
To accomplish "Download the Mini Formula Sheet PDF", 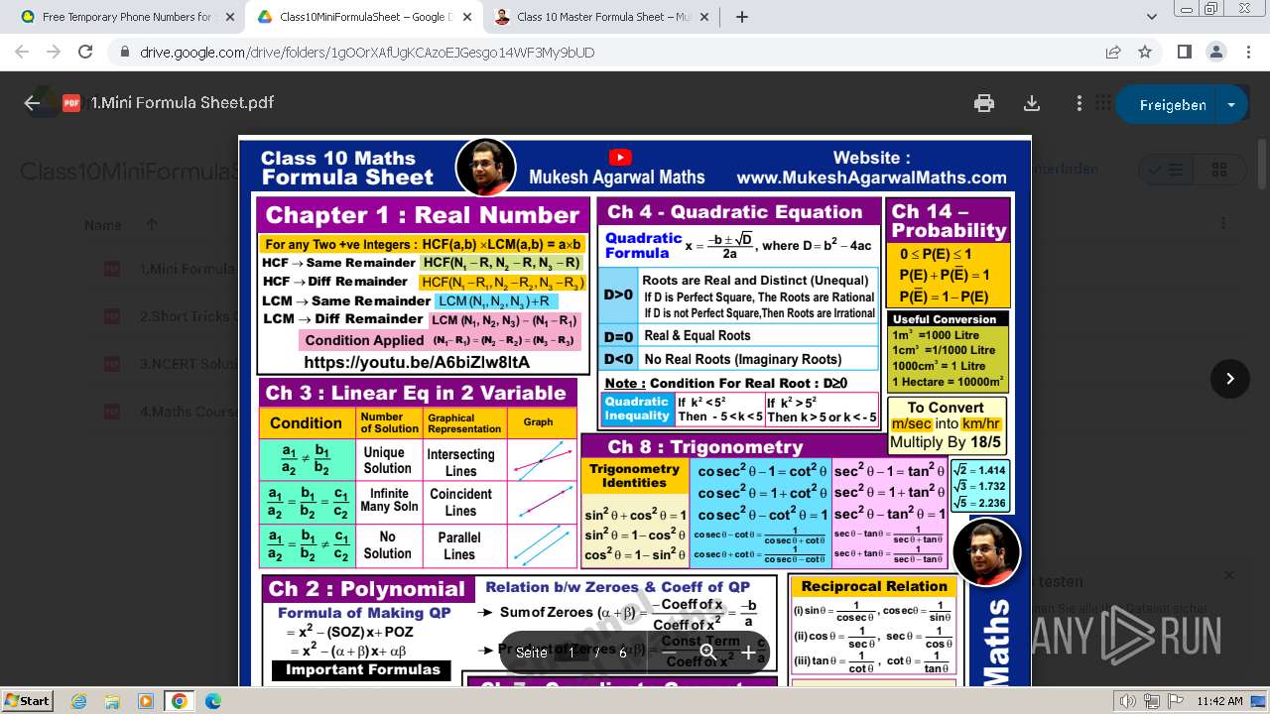I will [x=1032, y=103].
